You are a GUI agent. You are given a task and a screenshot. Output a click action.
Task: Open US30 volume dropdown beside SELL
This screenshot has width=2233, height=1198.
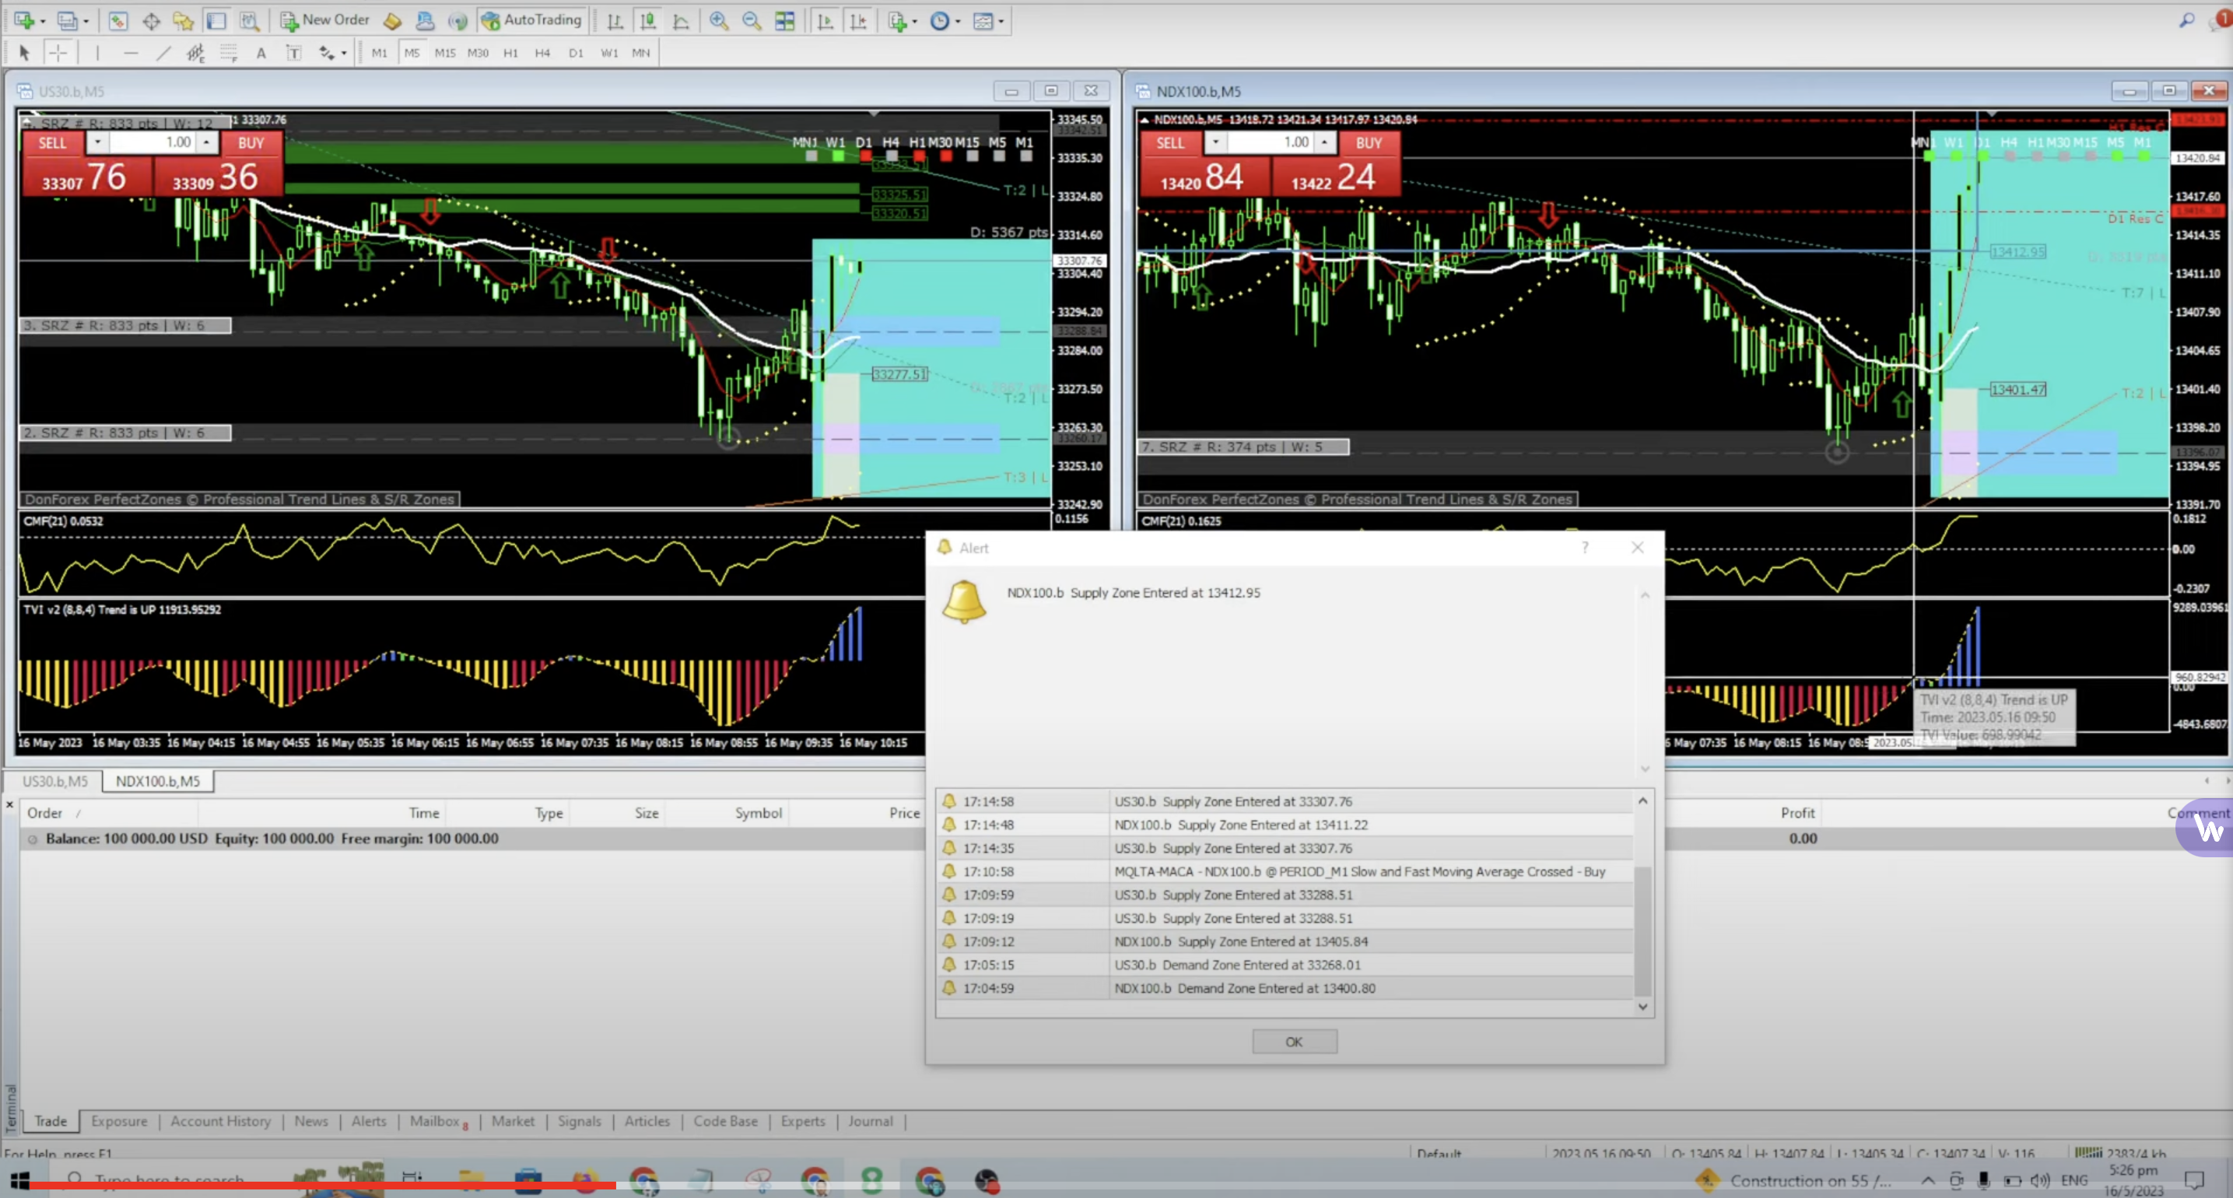click(97, 142)
